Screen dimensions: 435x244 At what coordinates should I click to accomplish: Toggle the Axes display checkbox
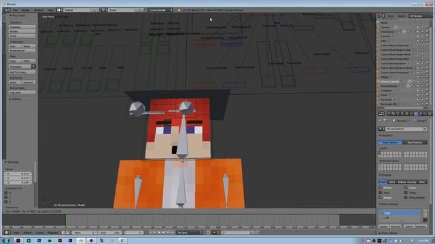381,192
